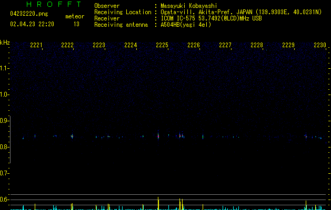Click the 2229 time marker

(288, 45)
